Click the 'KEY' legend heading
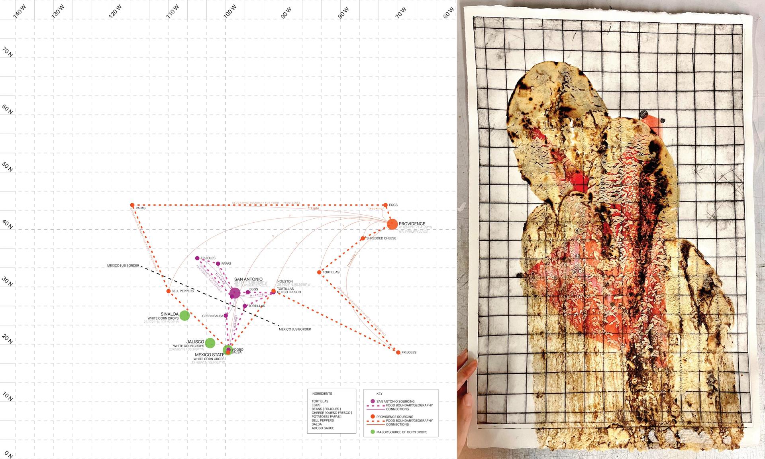The width and height of the screenshot is (765, 459). point(379,394)
